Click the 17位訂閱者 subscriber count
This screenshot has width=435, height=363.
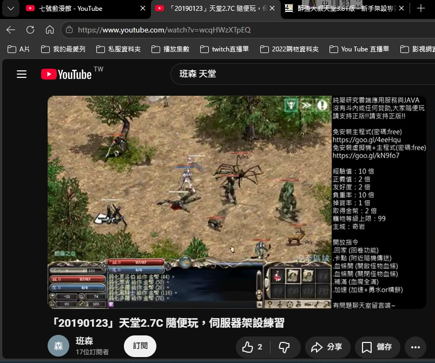pyautogui.click(x=92, y=352)
